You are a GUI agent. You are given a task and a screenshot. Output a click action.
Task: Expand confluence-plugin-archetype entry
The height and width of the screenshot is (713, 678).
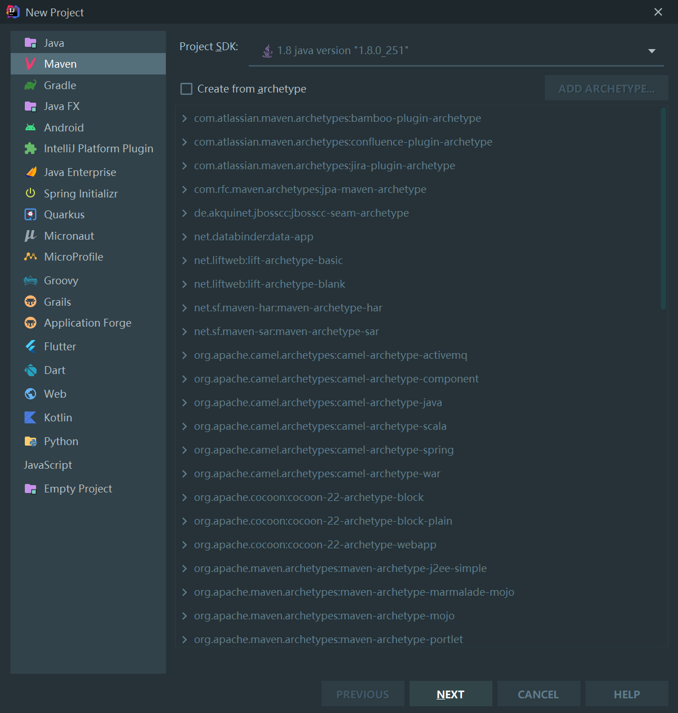(x=184, y=142)
